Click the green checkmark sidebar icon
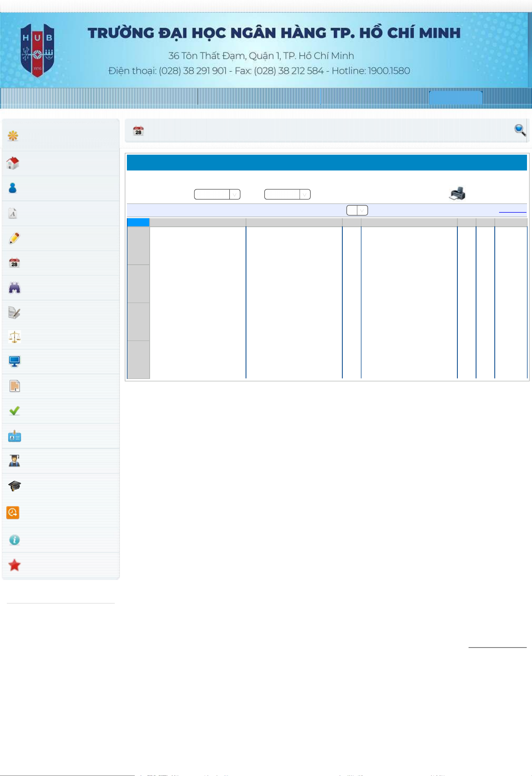 tap(14, 411)
